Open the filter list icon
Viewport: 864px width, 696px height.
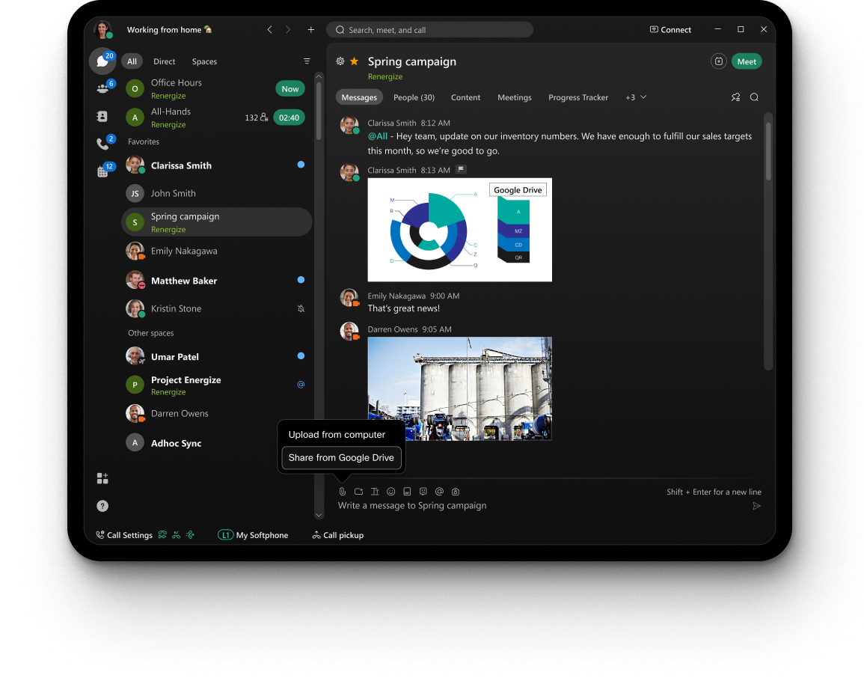point(307,61)
